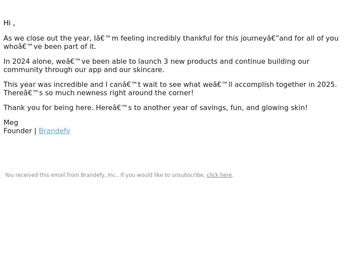Click the 'click here' unsubscribe link
349x262 pixels.
click(219, 175)
